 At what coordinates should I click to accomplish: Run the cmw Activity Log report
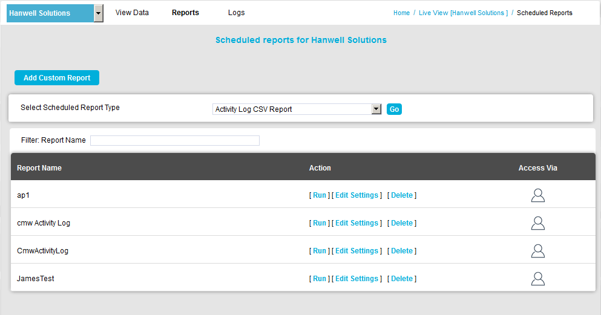coord(320,223)
